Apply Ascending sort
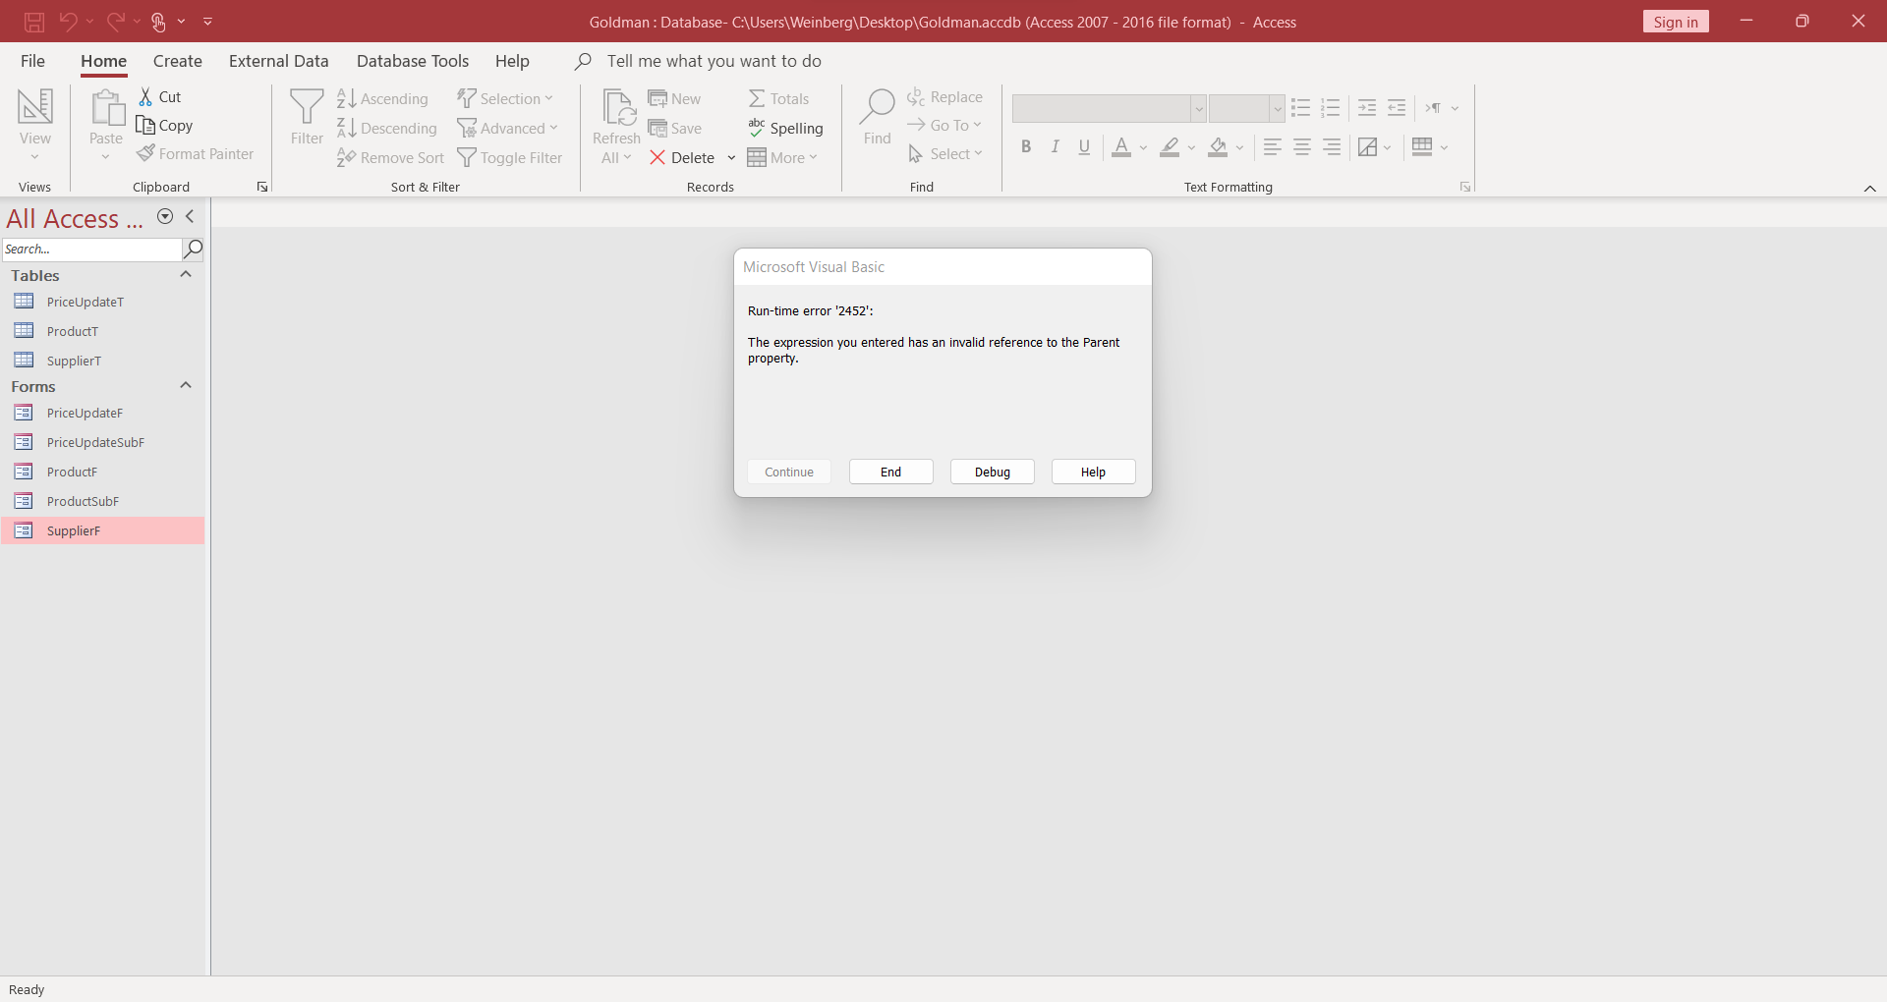This screenshot has height=1002, width=1887. [x=383, y=98]
